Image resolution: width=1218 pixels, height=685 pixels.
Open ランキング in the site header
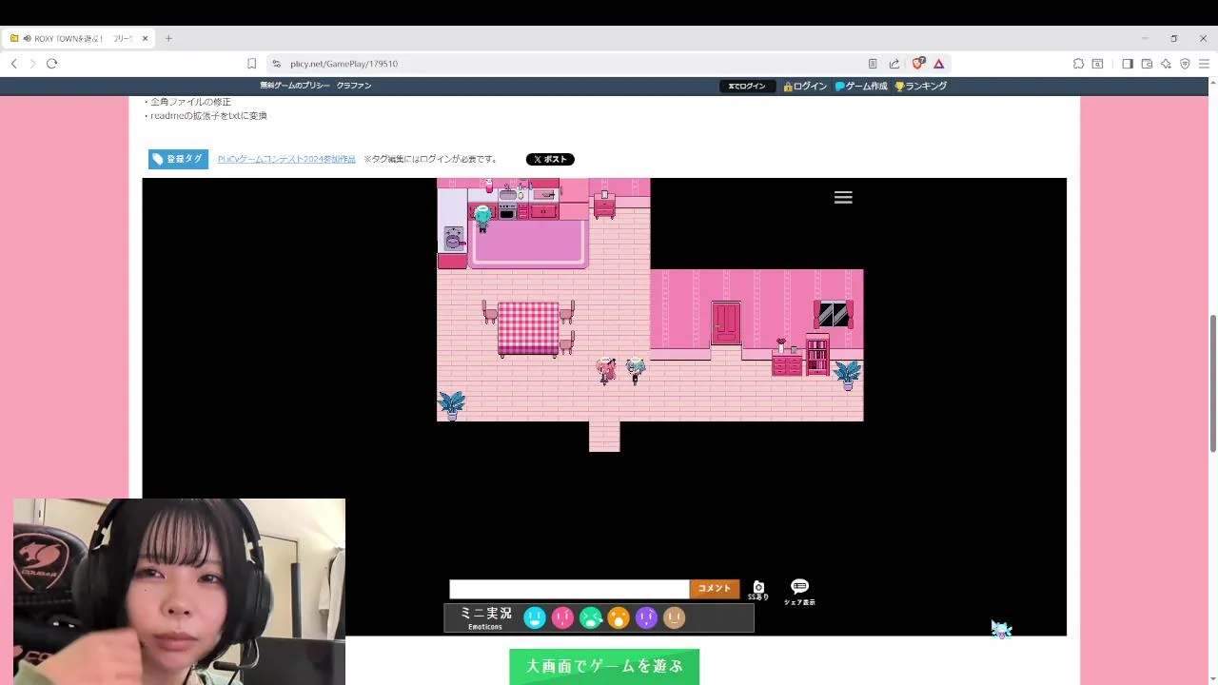[x=920, y=86]
